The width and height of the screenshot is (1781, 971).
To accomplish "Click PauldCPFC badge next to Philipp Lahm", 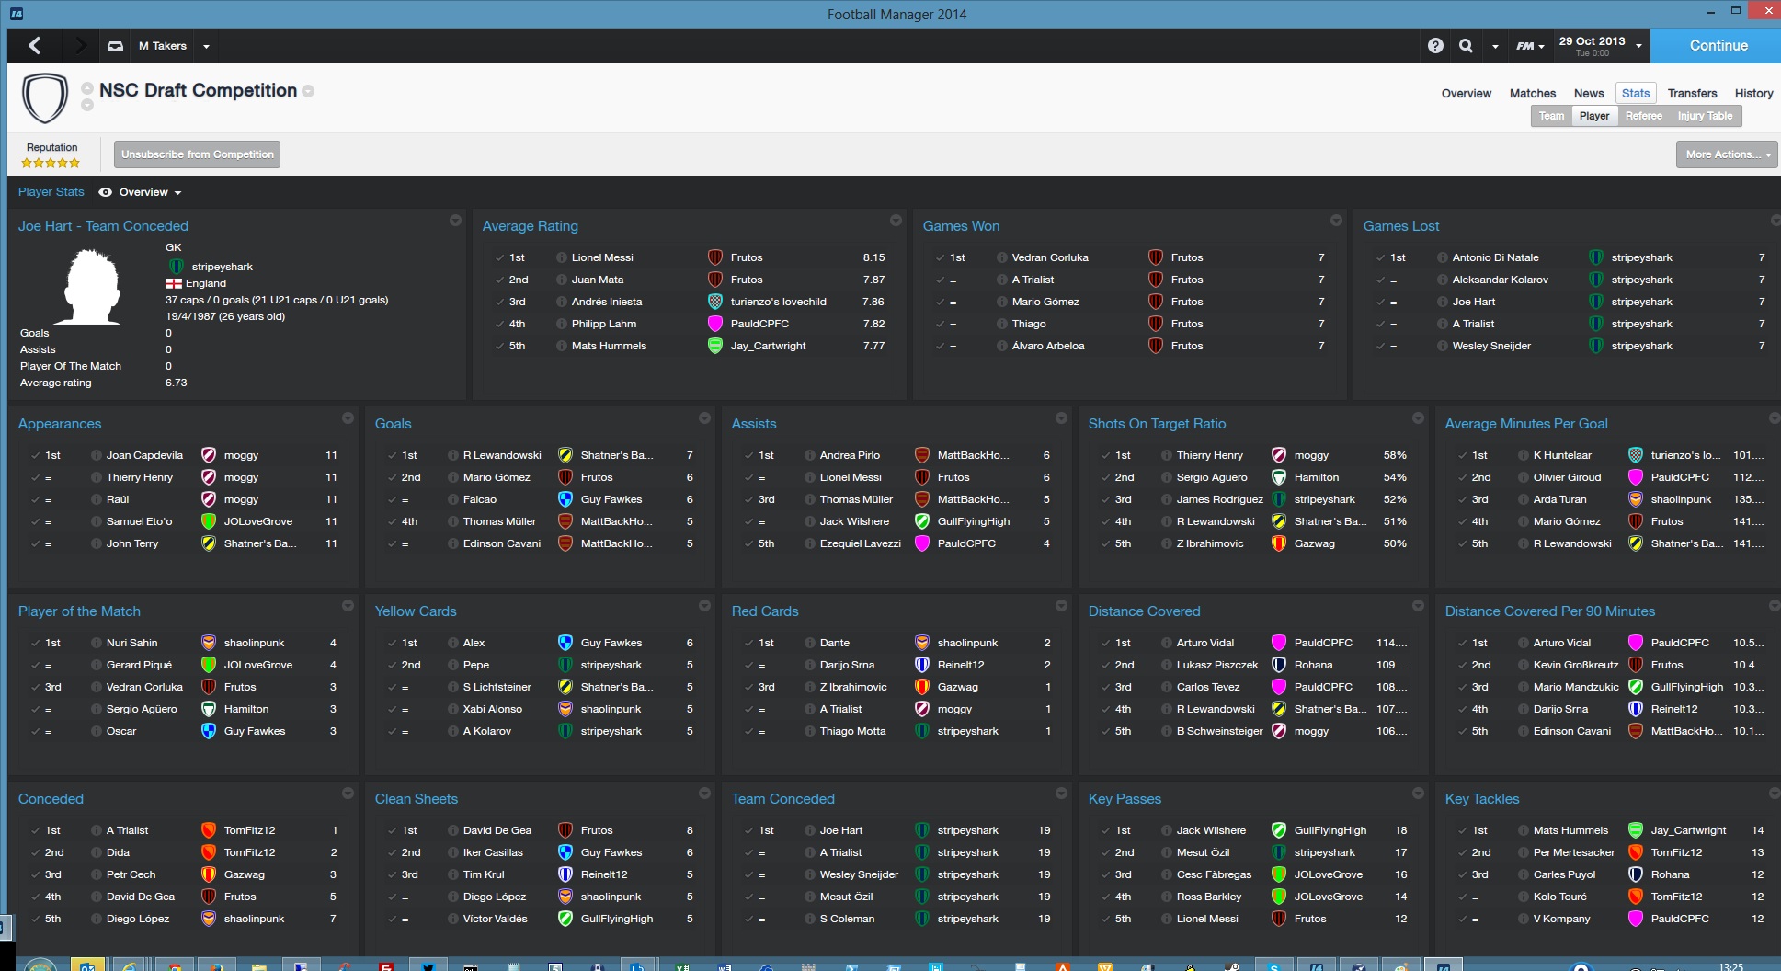I will pos(714,324).
